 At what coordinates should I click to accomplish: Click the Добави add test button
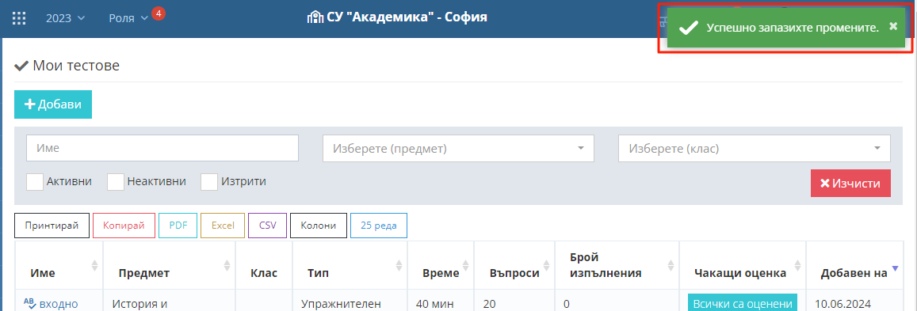(53, 104)
